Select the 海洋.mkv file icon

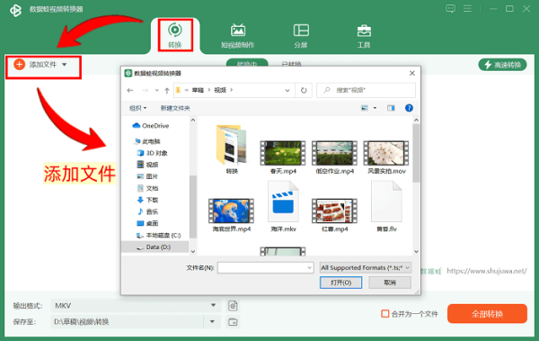click(x=283, y=206)
